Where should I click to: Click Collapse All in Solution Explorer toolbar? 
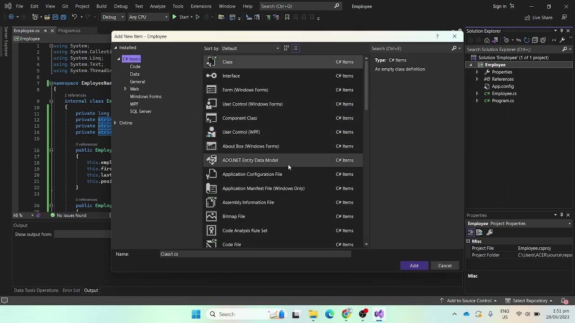(x=535, y=40)
